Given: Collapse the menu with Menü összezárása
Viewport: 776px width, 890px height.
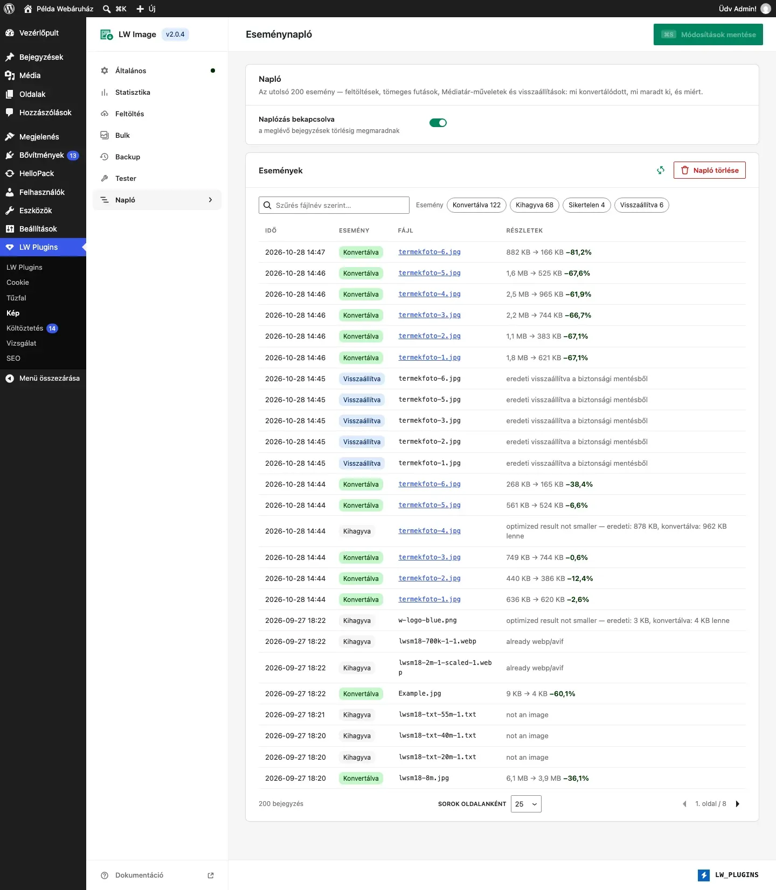Looking at the screenshot, I should coord(43,379).
